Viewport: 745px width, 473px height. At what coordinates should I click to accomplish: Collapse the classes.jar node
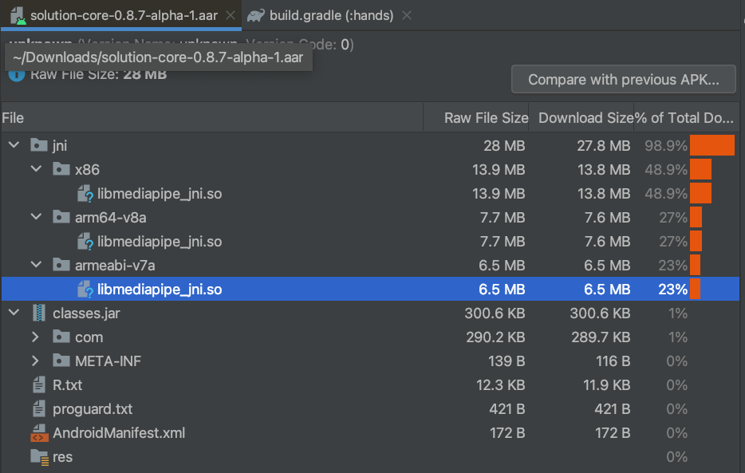(x=12, y=313)
